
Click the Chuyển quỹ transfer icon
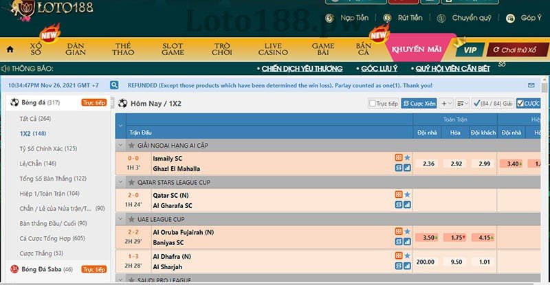pos(441,19)
